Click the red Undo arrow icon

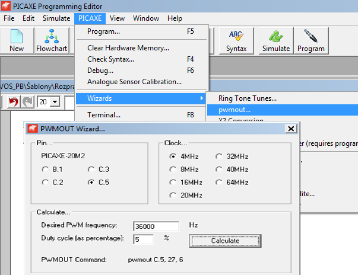pos(13,101)
